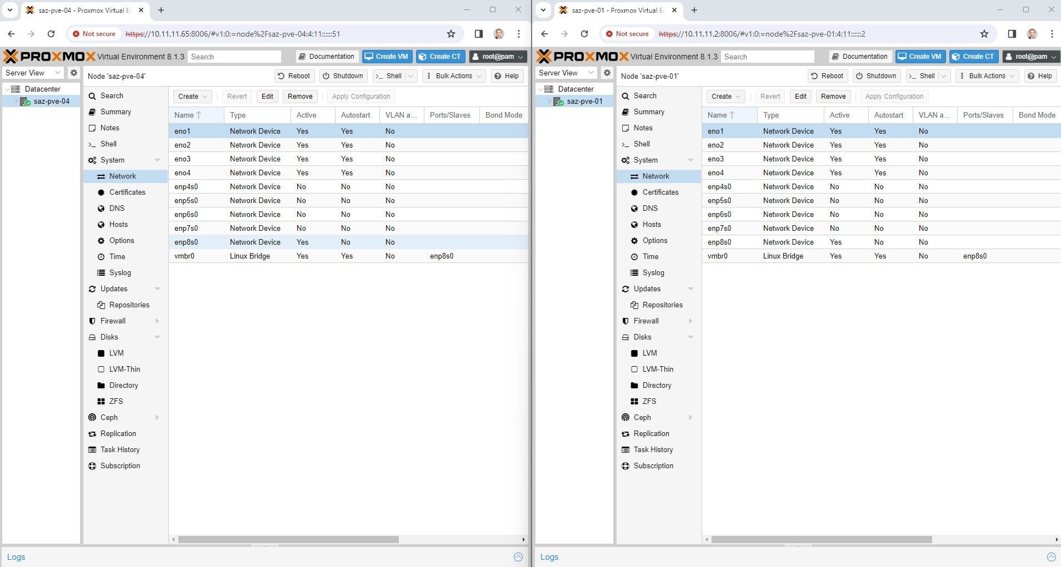1061x567 pixels.
Task: Click horizontal scrollbar under left network table
Action: click(x=288, y=539)
